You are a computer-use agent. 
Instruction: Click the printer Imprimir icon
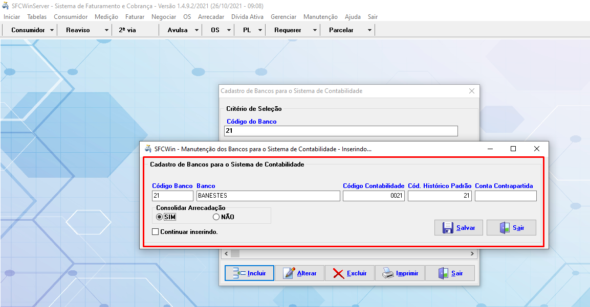tap(388, 273)
